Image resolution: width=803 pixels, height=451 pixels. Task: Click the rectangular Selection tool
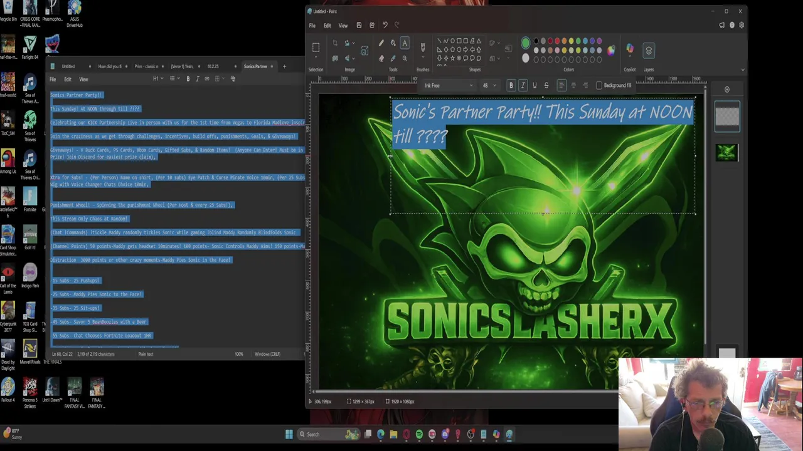click(316, 48)
